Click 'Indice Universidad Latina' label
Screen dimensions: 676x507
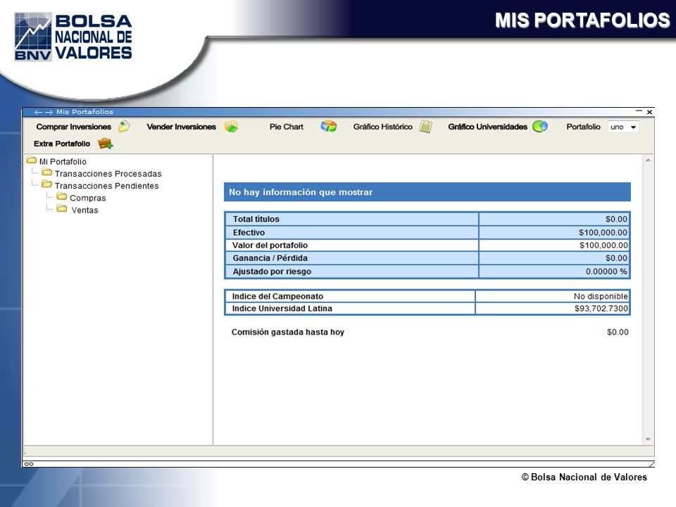tap(282, 308)
